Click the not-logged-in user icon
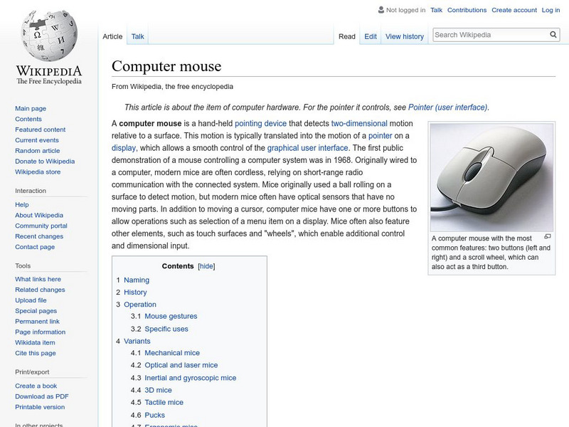569x427 pixels. coord(381,10)
